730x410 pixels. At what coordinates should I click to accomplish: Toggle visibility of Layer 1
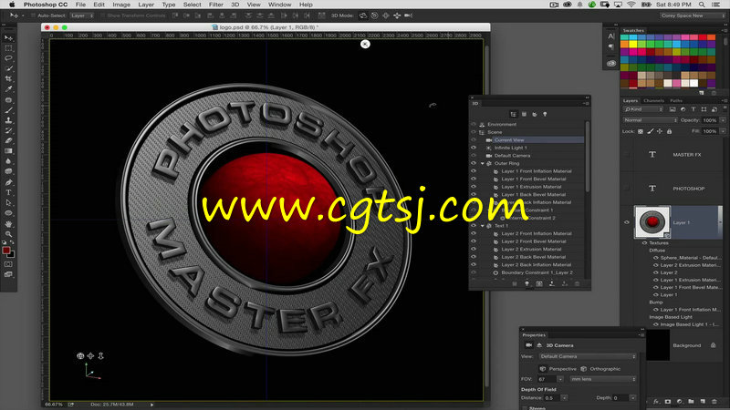click(627, 222)
